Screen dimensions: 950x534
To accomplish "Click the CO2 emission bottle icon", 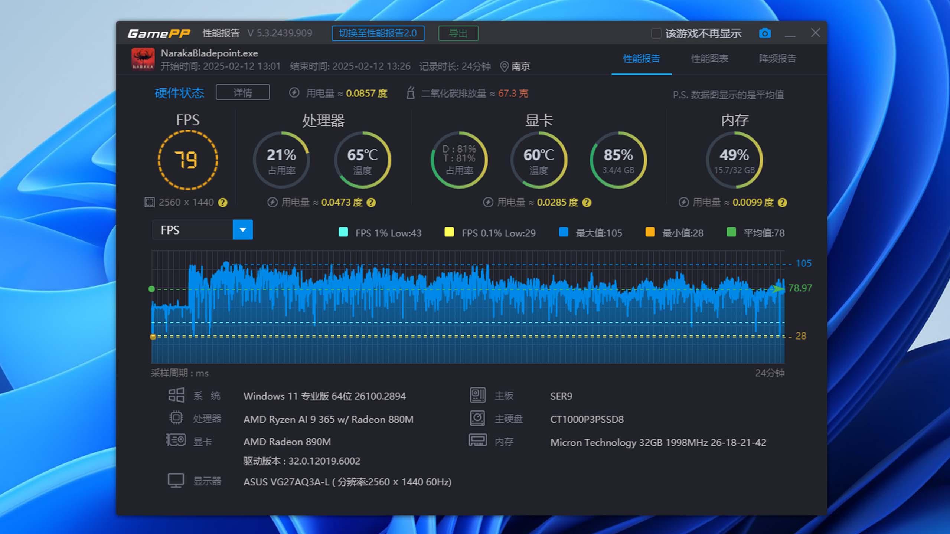I will 410,93.
